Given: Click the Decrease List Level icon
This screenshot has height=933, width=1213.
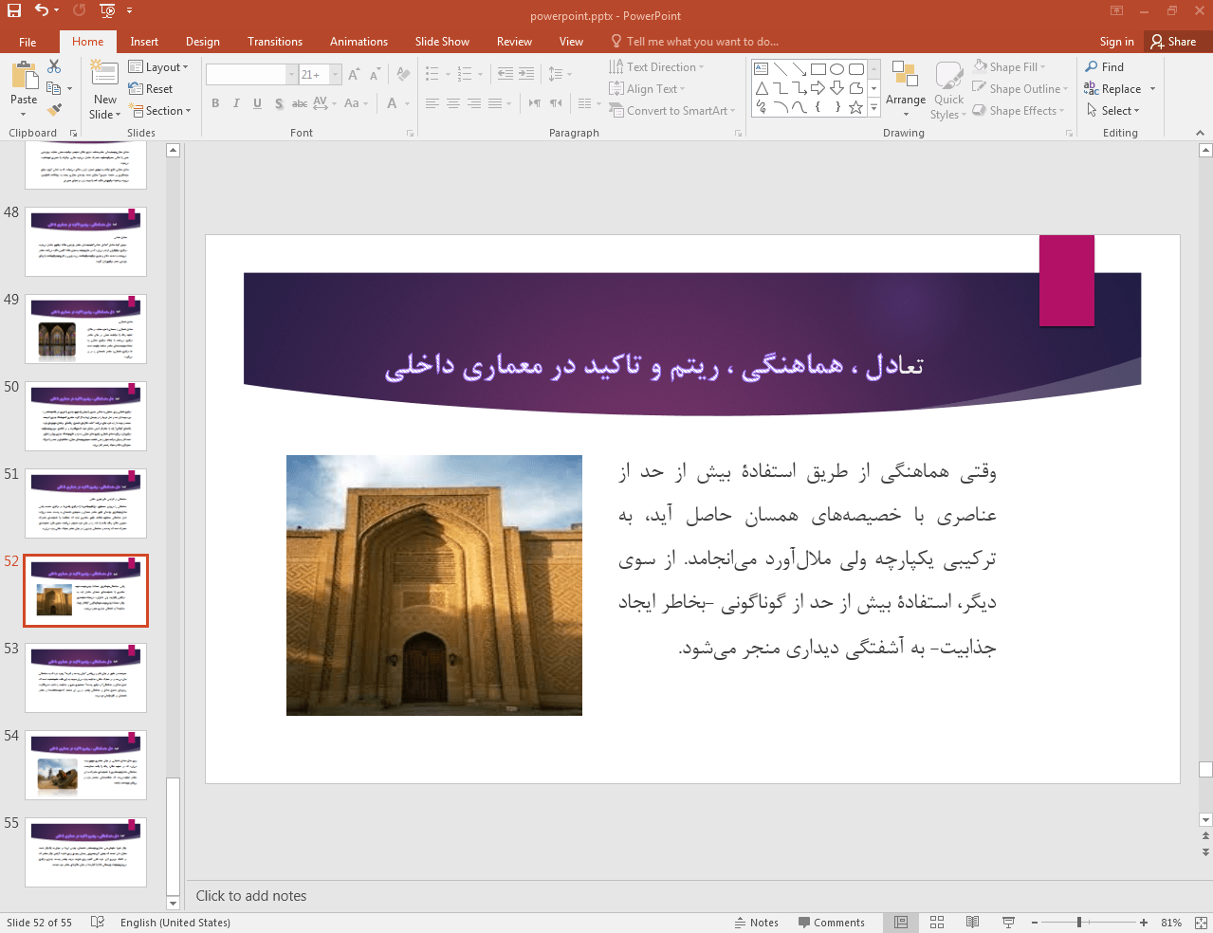Looking at the screenshot, I should coord(505,74).
